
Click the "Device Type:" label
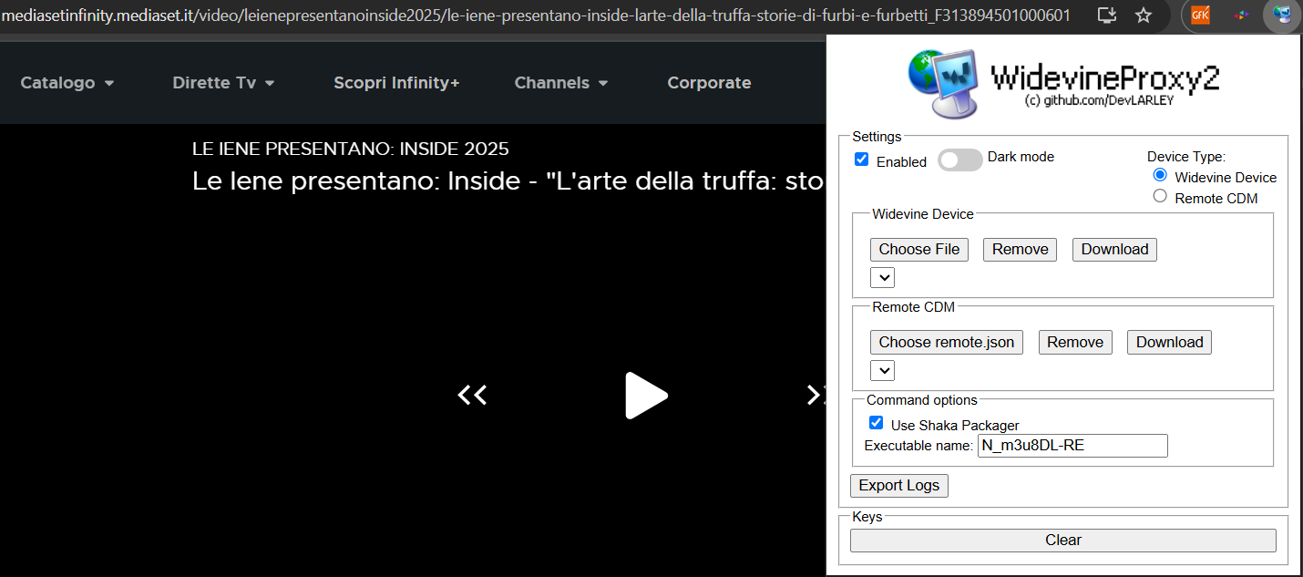[x=1186, y=157]
